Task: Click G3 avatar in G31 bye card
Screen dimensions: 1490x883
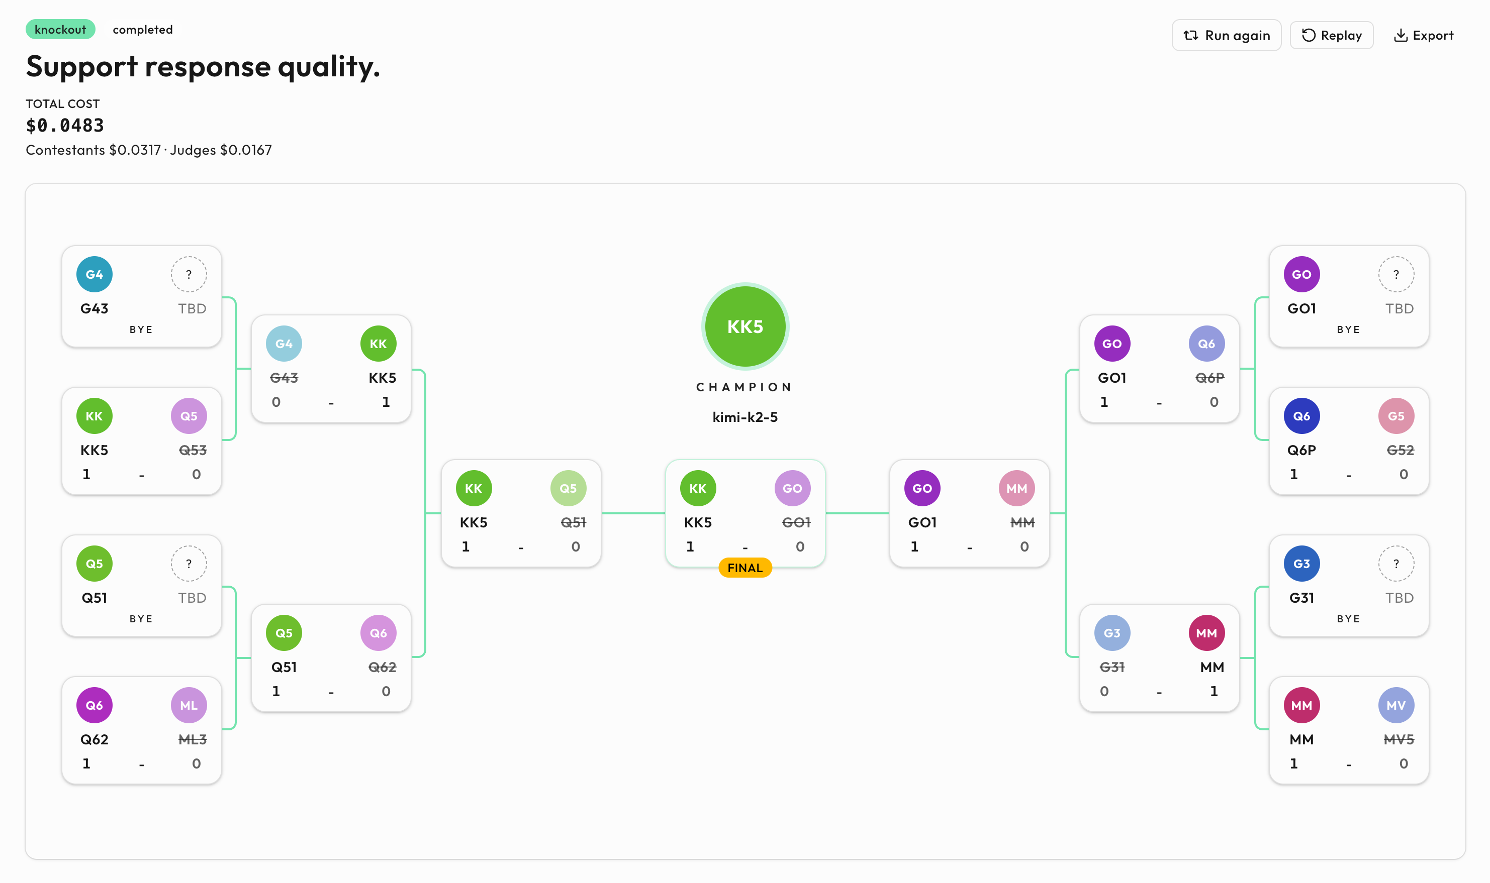Action: click(1301, 564)
